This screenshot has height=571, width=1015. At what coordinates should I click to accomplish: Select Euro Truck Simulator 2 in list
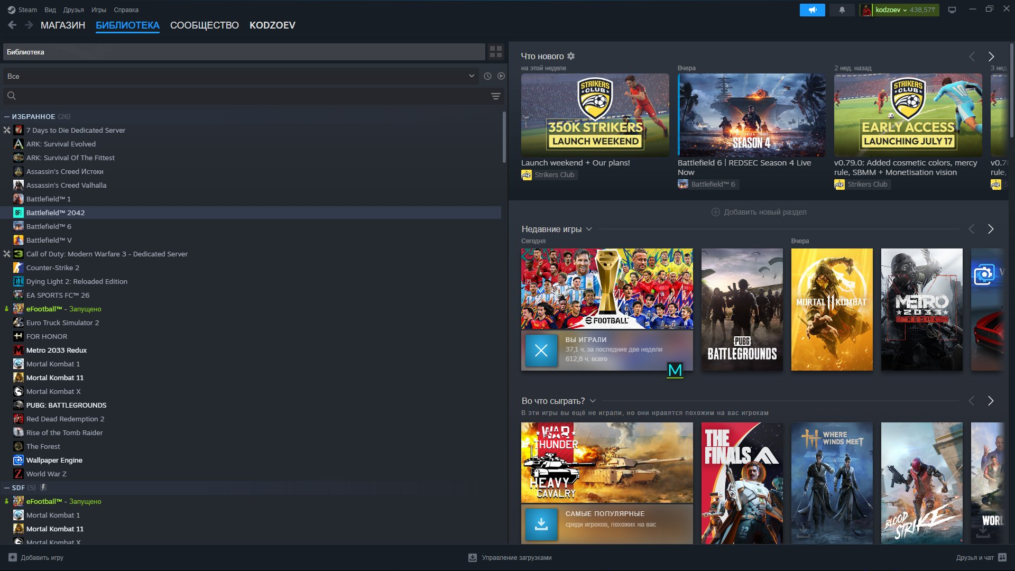(x=62, y=323)
